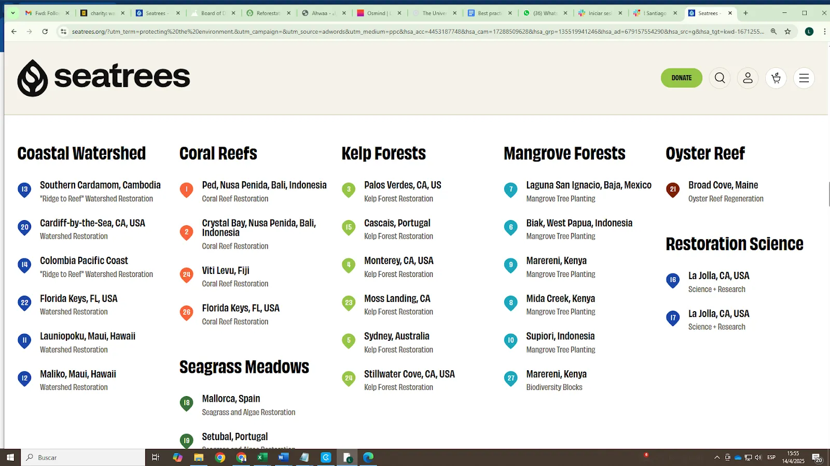Open the user account icon
Screen dimensions: 830x466
click(748, 78)
